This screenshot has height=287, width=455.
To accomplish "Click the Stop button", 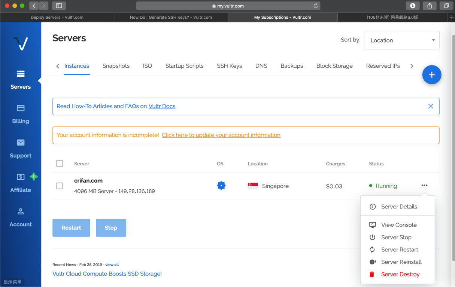I will 111,228.
